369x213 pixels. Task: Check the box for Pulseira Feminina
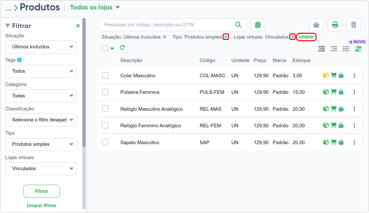pos(105,92)
